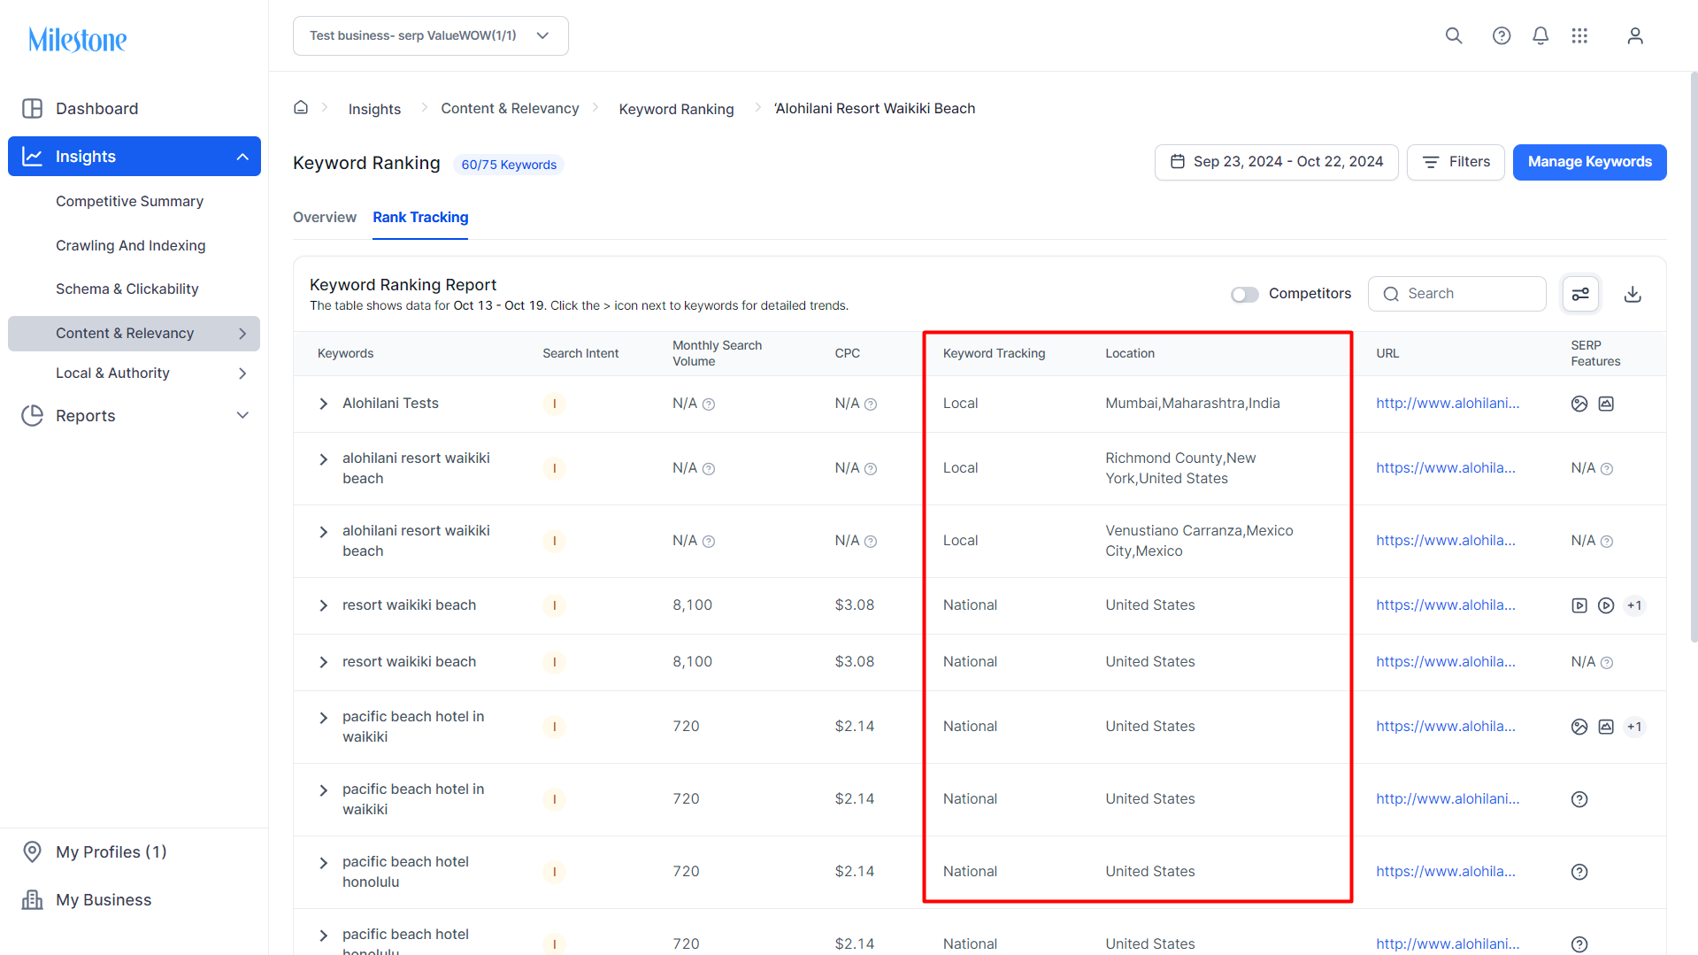Image resolution: width=1698 pixels, height=955 pixels.
Task: Collapse the Insights sidebar section
Action: pyautogui.click(x=242, y=157)
